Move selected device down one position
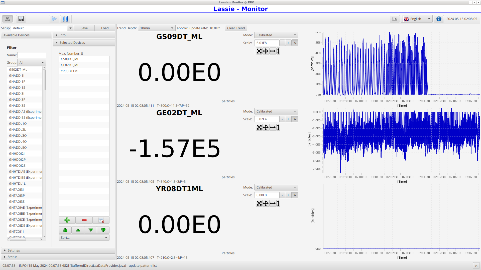 tap(91, 230)
